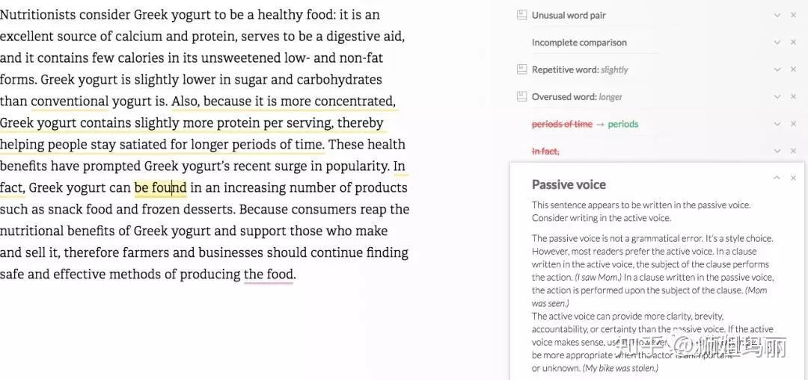This screenshot has width=808, height=380.
Task: Dismiss the periods of time suggestion
Action: [x=793, y=124]
